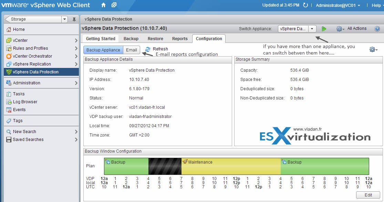Screen dimensions: 384x202
Task: Click the Refresh icon in Configuration tab
Action: [148, 49]
